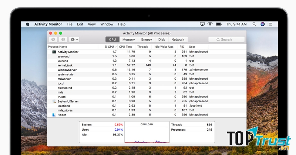Sort by the Threads column header
The width and height of the screenshot is (296, 155).
[143, 47]
